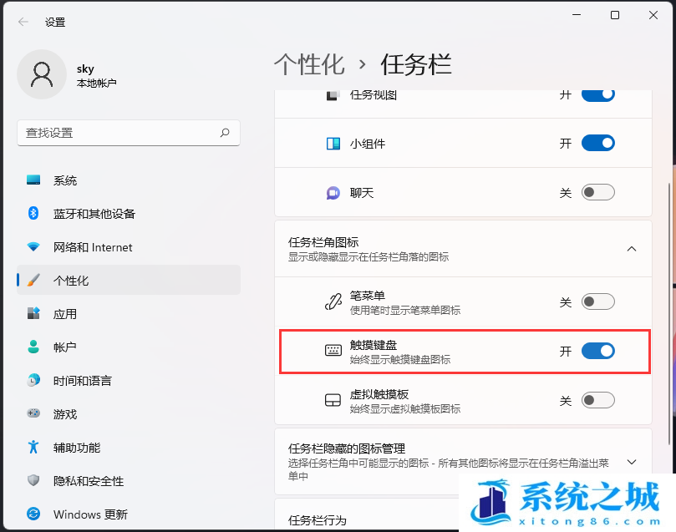Enable the 笔菜单 toggle
Image resolution: width=676 pixels, height=532 pixels.
point(598,301)
